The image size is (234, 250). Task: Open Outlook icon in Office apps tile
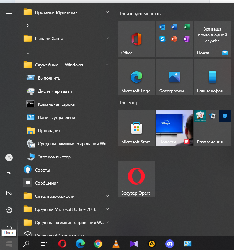click(x=162, y=27)
